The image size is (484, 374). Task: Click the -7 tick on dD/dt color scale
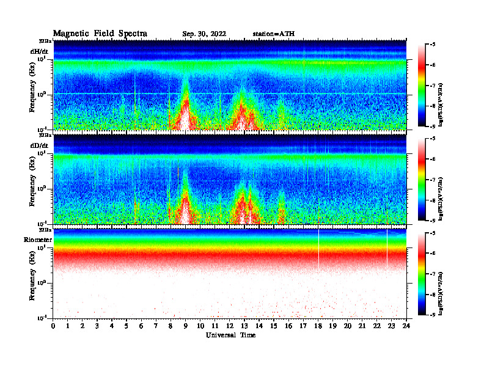(x=433, y=180)
